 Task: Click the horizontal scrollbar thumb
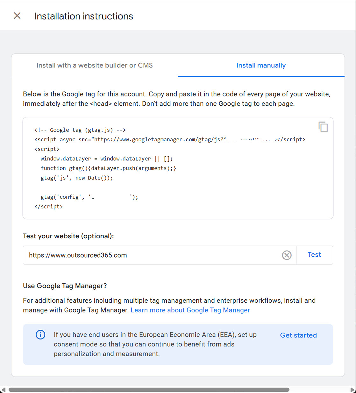coord(149,390)
